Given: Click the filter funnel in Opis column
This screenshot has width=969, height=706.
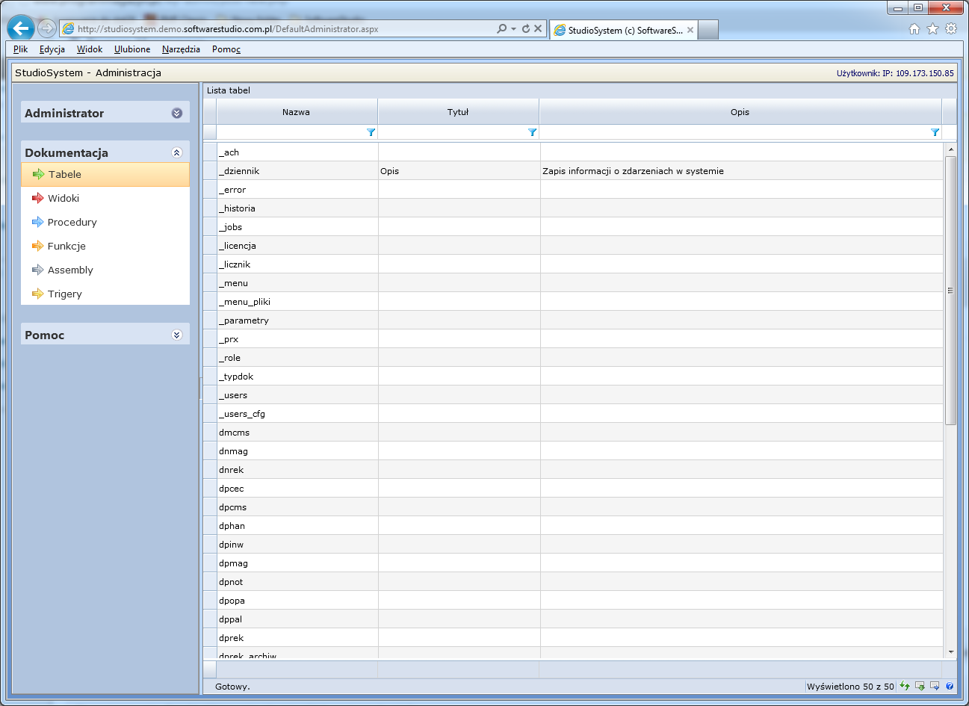Looking at the screenshot, I should click(x=935, y=132).
